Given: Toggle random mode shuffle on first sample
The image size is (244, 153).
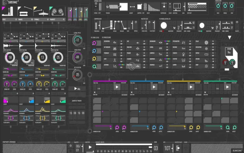Looking at the screenshot, I should (x=16, y=63).
